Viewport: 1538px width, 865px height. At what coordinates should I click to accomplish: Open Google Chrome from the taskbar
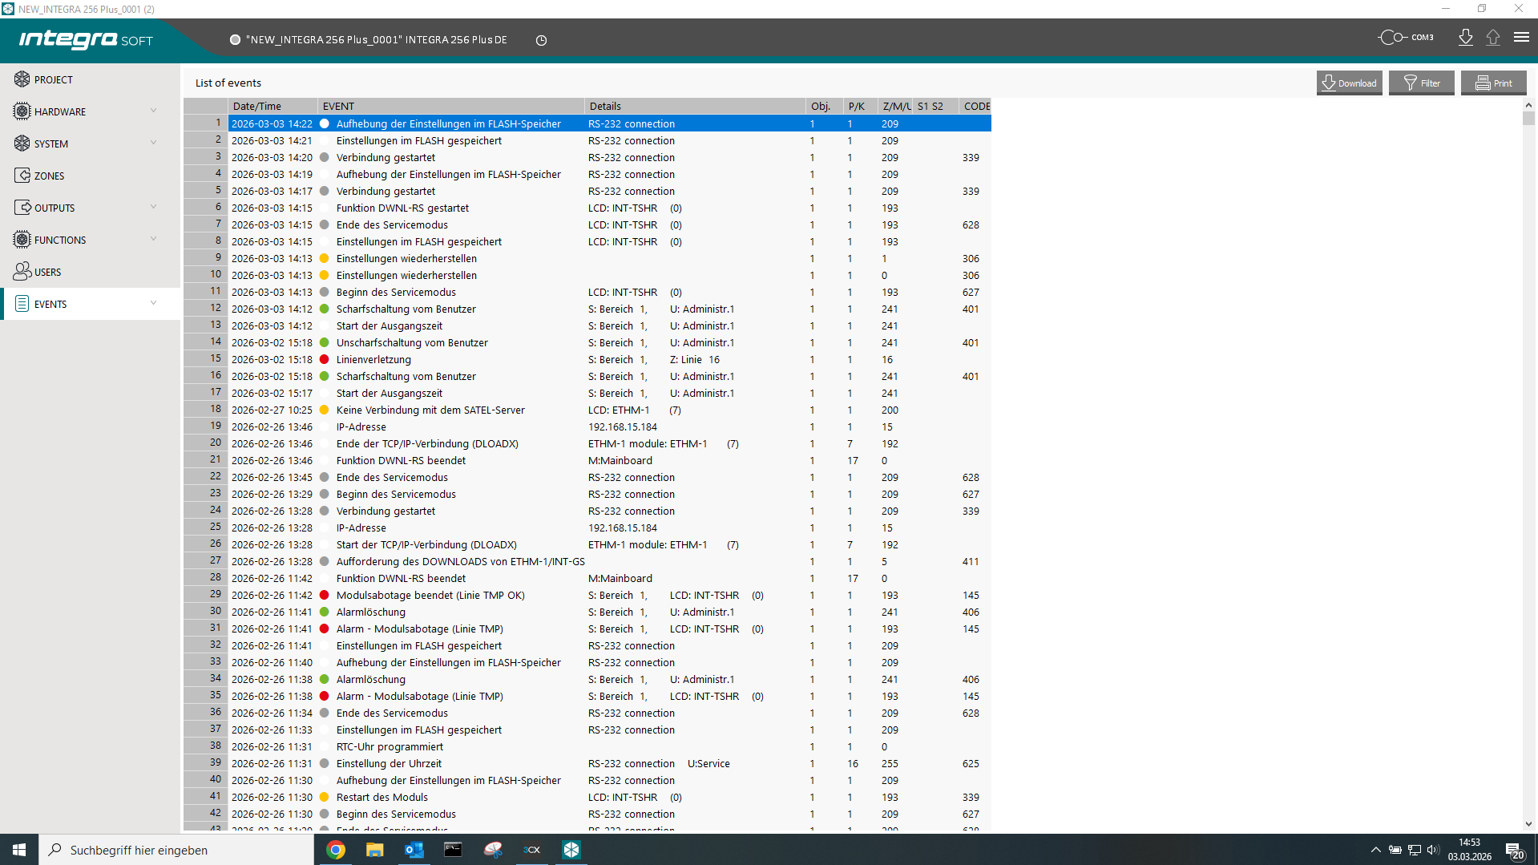(336, 850)
